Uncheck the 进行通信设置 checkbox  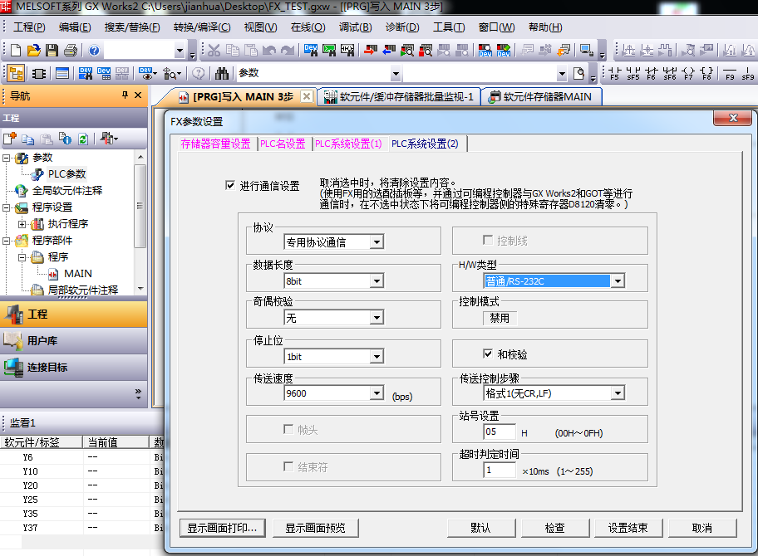[230, 185]
